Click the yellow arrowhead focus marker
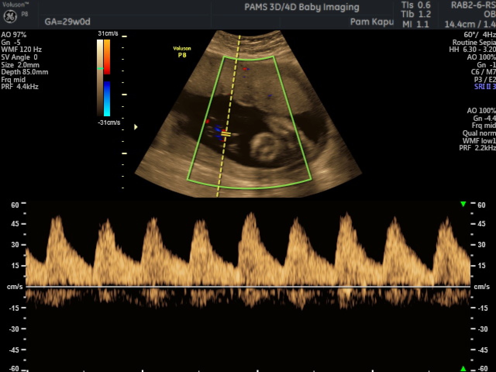 tap(136, 127)
